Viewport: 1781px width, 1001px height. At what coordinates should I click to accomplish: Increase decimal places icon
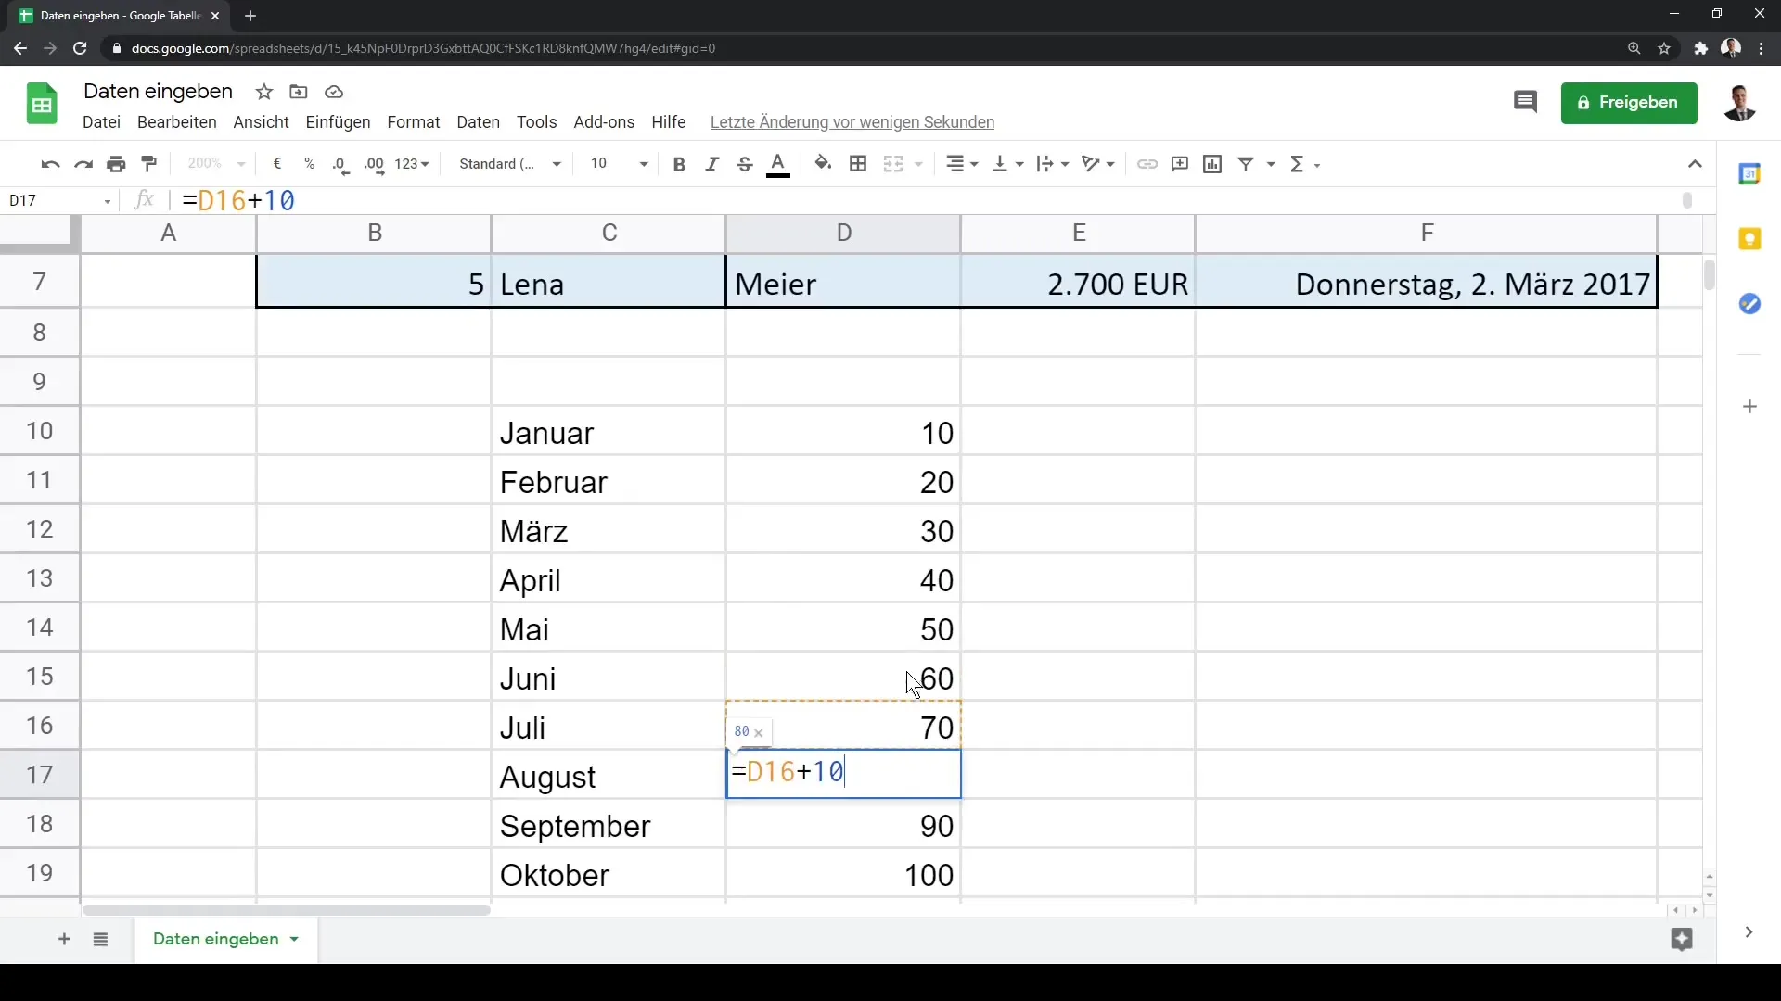click(374, 164)
